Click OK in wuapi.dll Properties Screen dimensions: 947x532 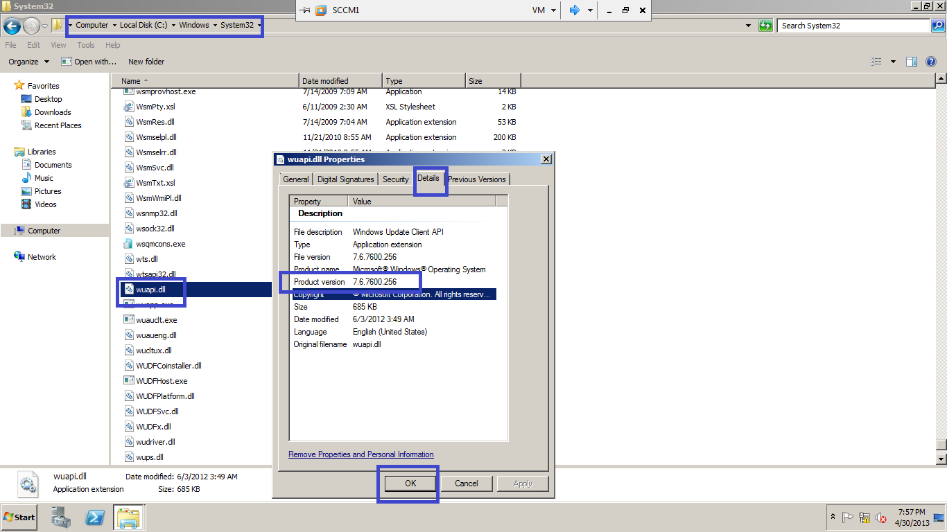pos(410,484)
